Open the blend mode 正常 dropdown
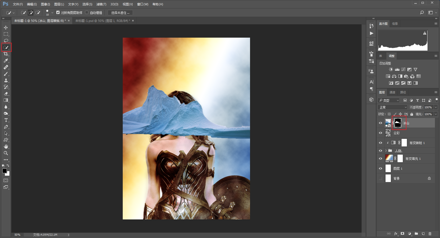Screen dimensions: 440x238 [393, 107]
